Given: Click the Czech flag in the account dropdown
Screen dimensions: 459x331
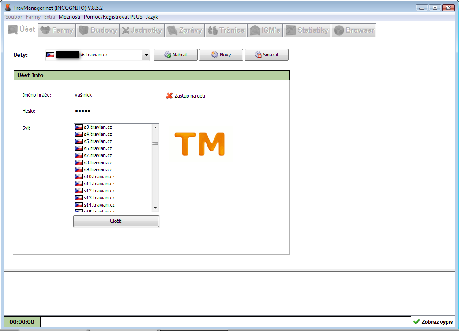Looking at the screenshot, I should (50, 55).
